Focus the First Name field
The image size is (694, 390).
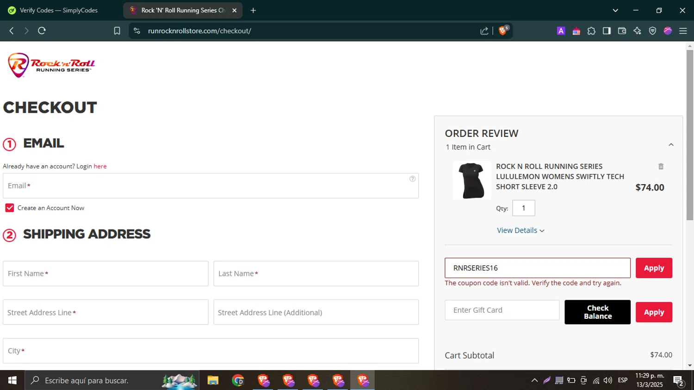tap(105, 273)
